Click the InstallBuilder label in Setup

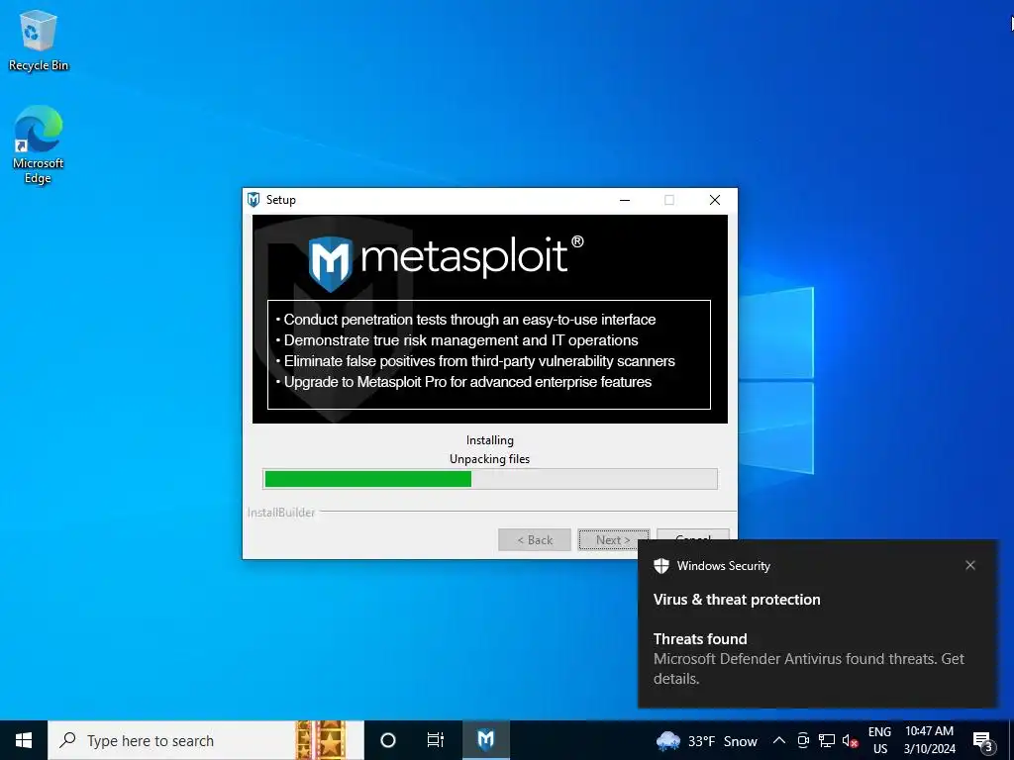280,513
